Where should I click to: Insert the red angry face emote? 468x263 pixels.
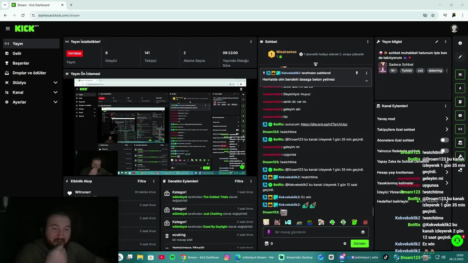tap(365, 222)
